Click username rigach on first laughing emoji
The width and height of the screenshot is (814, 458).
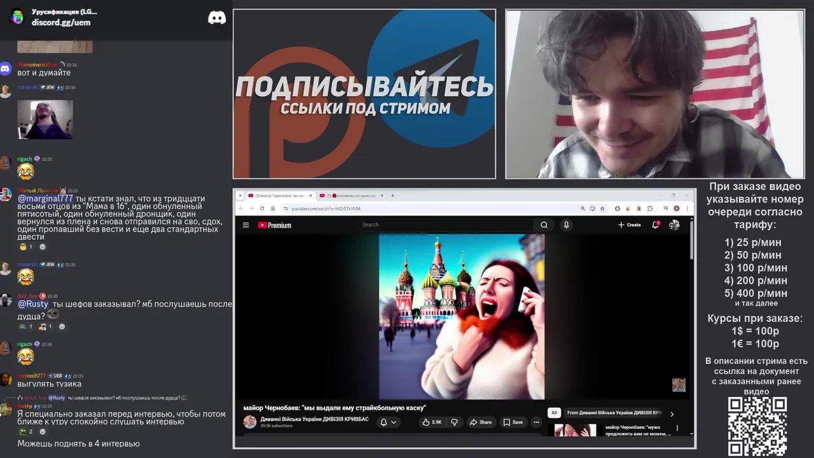click(x=24, y=159)
